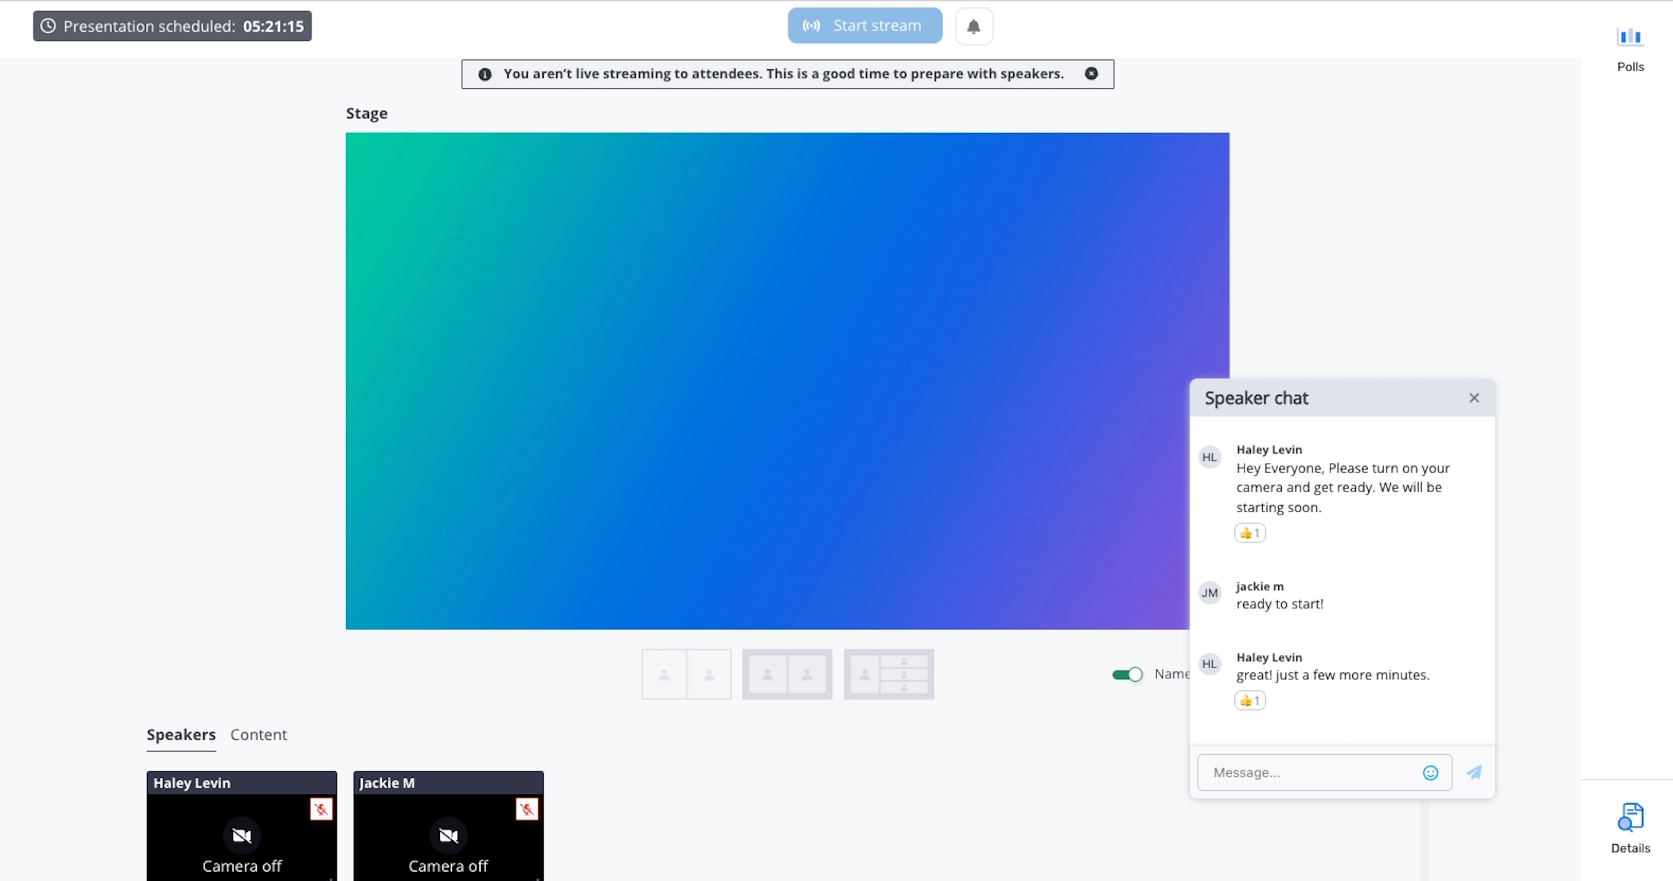Open the Details panel
Screen dimensions: 1673x881
coord(1630,828)
